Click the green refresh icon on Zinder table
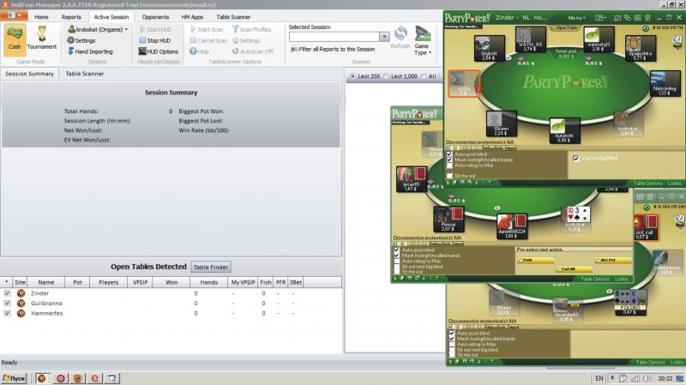 646,28
